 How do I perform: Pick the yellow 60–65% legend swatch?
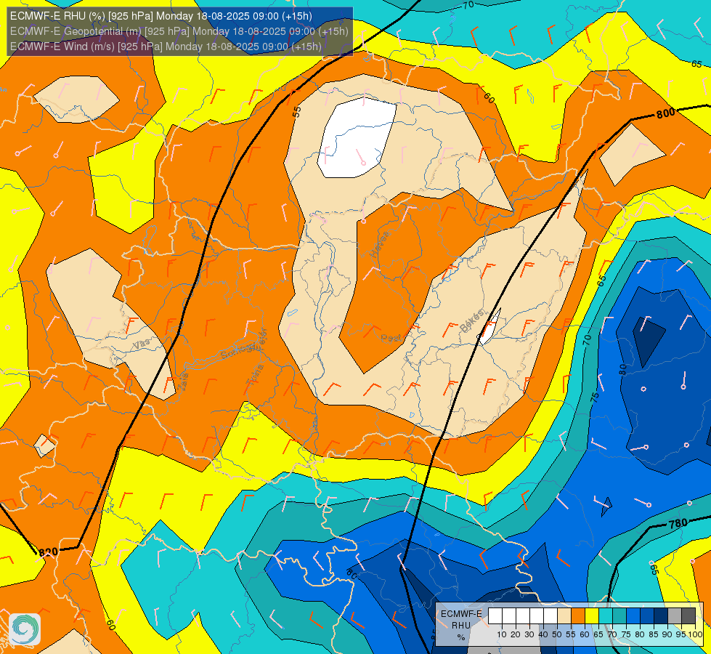tap(592, 615)
